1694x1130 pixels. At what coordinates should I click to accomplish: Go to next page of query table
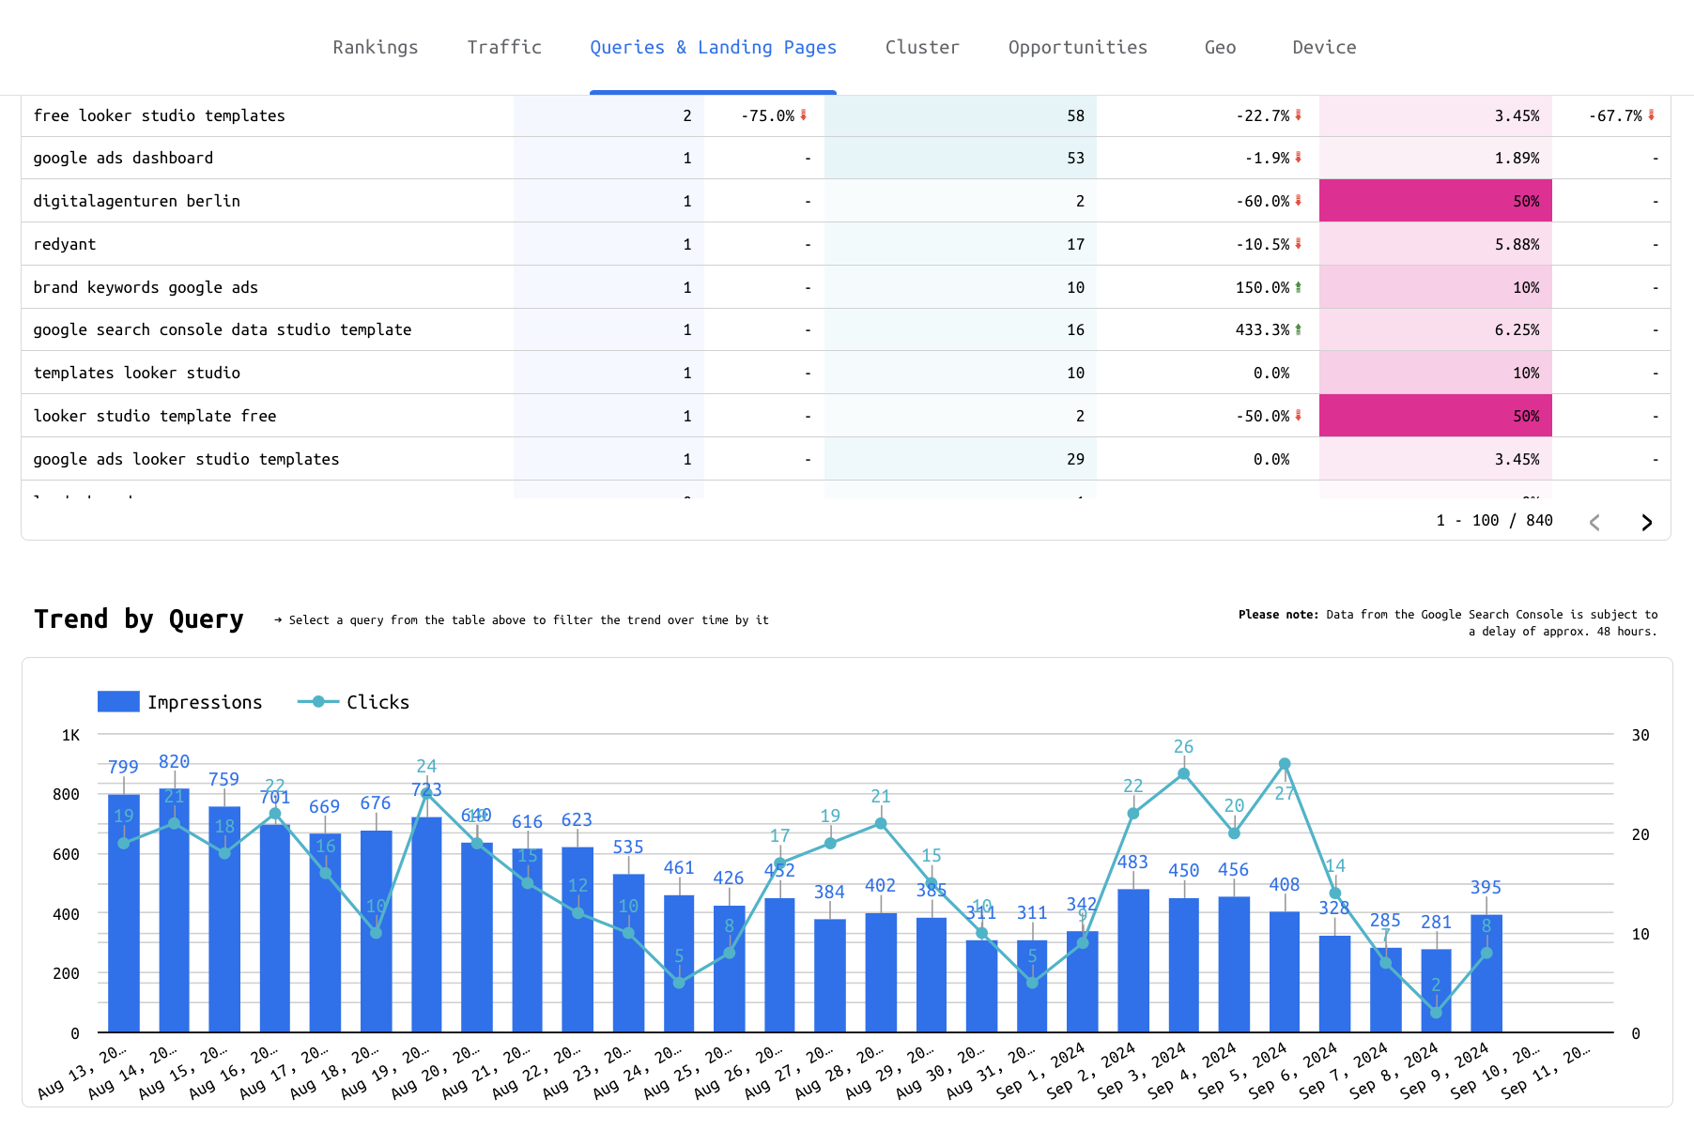pyautogui.click(x=1646, y=523)
